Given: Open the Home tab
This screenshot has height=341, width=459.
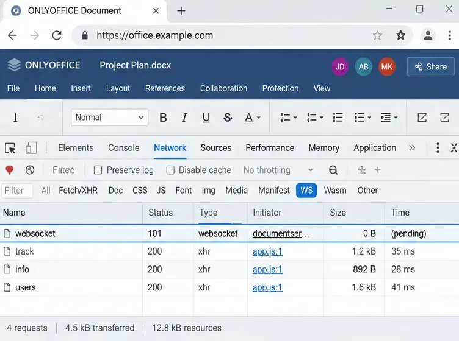Looking at the screenshot, I should click(x=45, y=88).
